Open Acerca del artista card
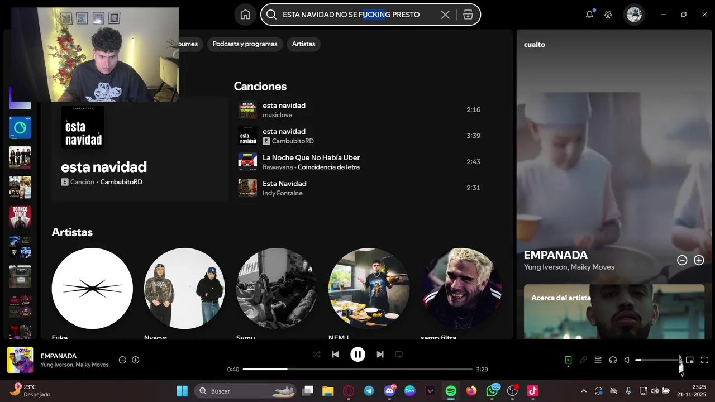715x402 pixels. coord(614,312)
